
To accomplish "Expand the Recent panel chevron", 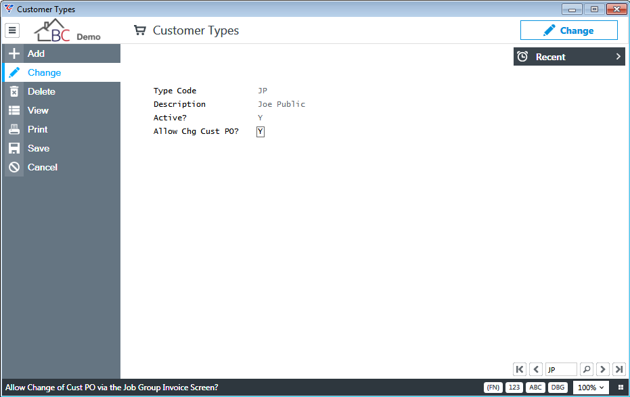I will pos(618,57).
